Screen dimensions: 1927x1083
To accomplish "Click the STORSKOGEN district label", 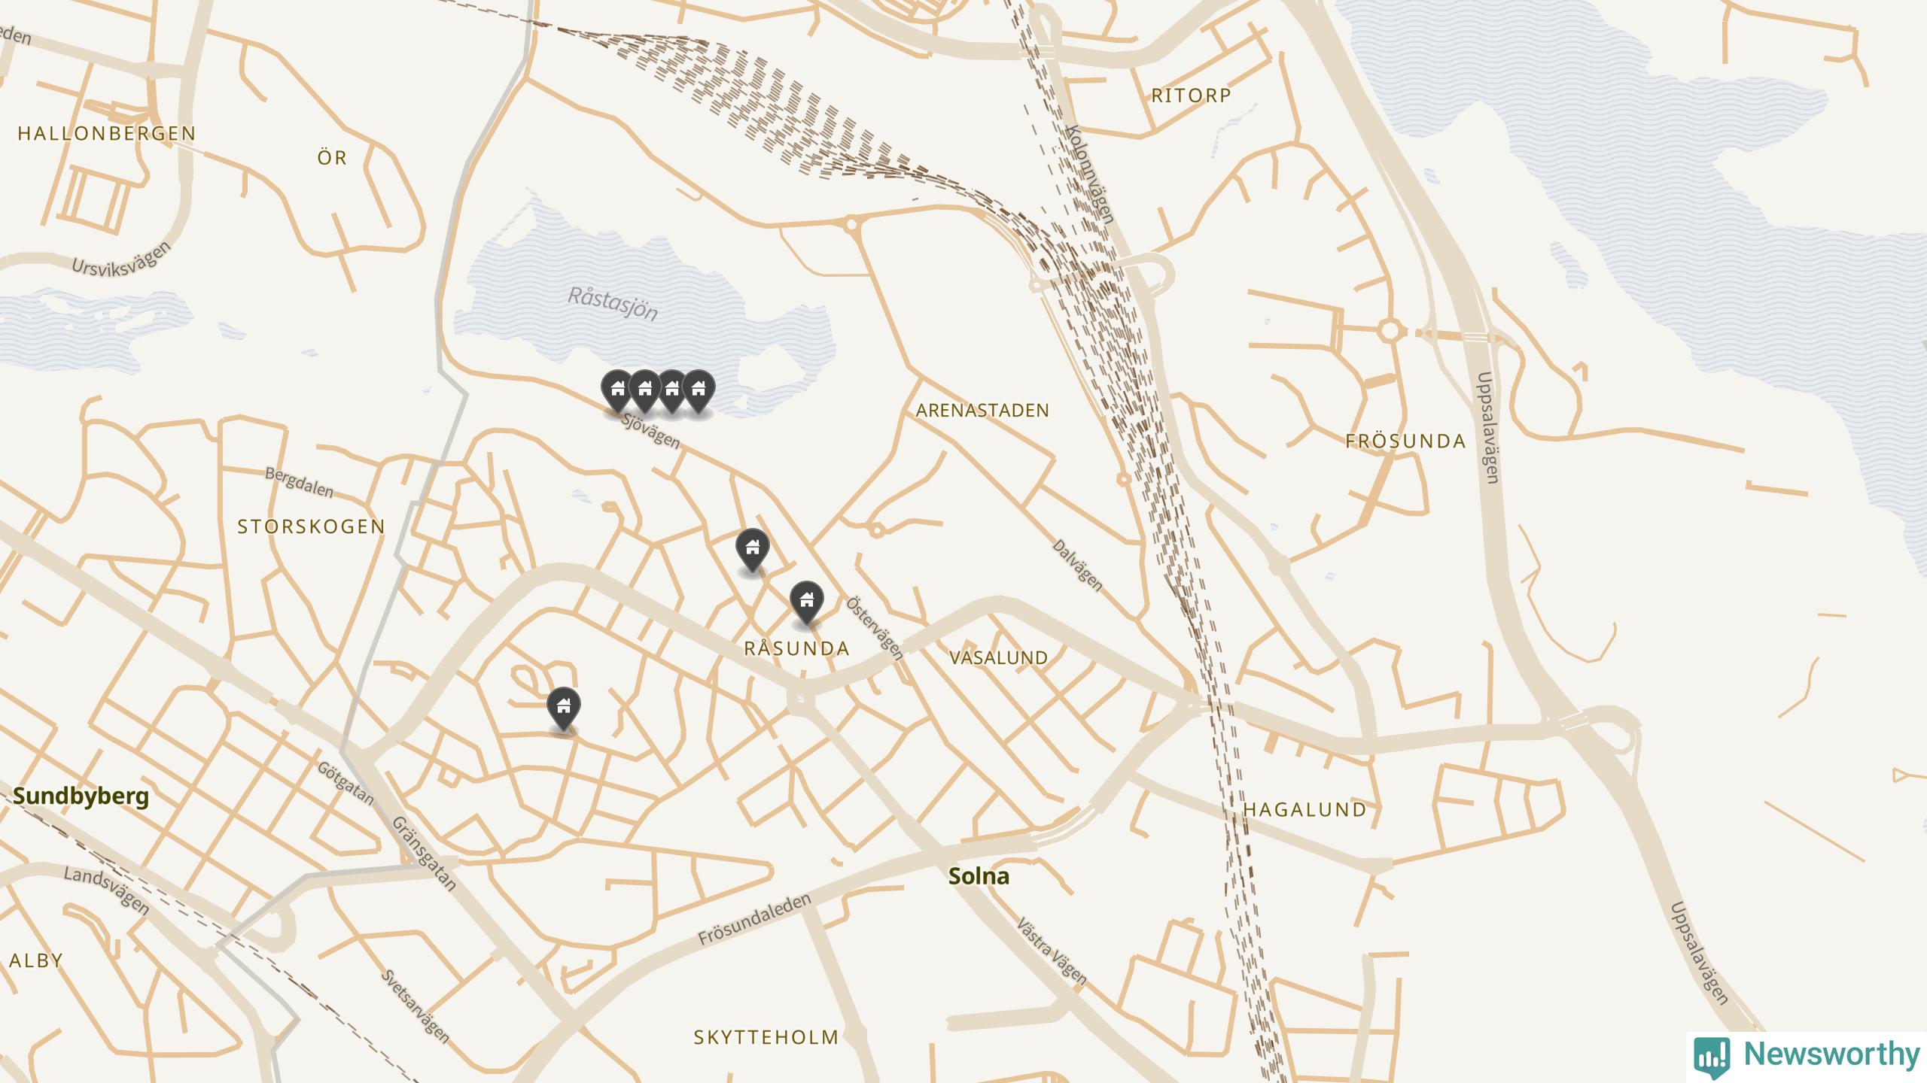I will (312, 527).
